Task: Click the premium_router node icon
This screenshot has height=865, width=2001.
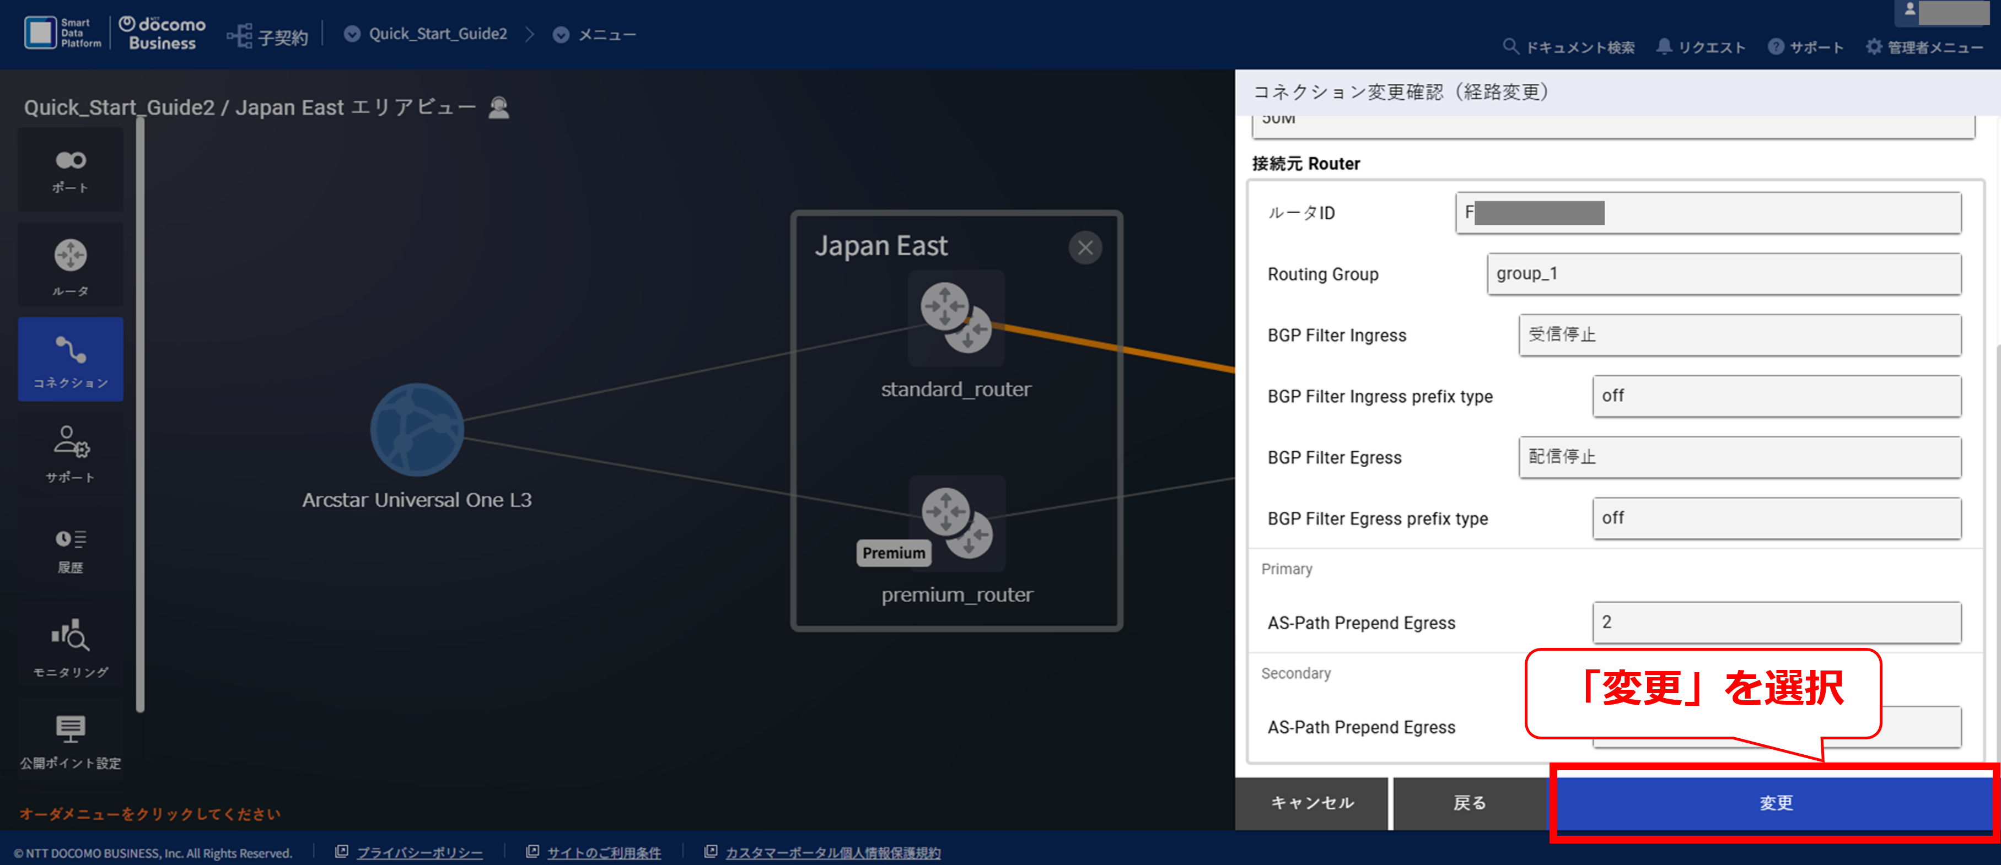Action: click(x=957, y=523)
